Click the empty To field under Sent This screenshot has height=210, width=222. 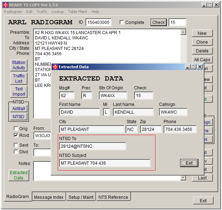point(42,152)
